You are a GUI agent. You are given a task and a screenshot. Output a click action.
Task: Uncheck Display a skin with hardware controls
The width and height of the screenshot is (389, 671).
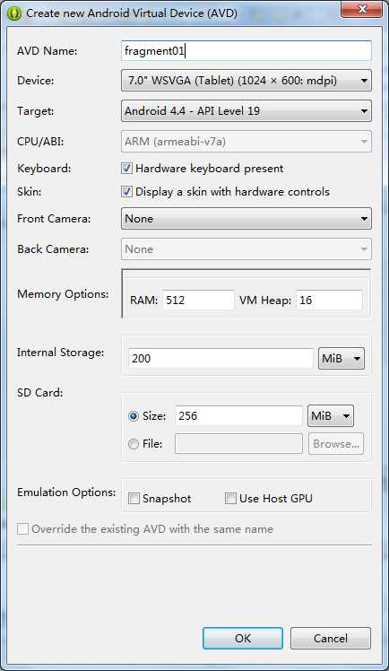126,191
